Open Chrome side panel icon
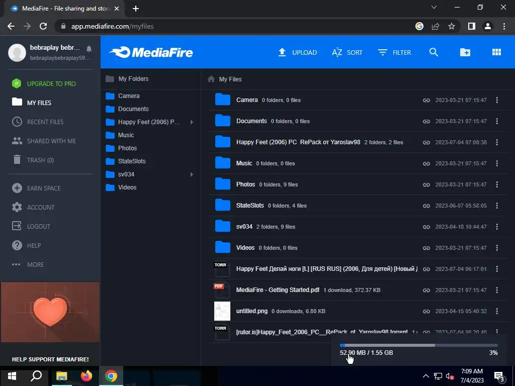Viewport: 515px width, 386px height. pos(472,26)
